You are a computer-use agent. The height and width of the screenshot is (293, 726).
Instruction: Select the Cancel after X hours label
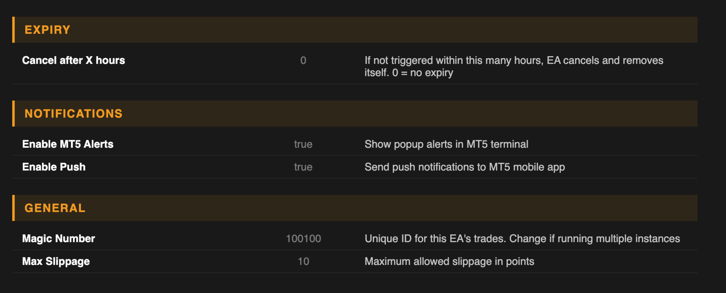click(x=73, y=60)
